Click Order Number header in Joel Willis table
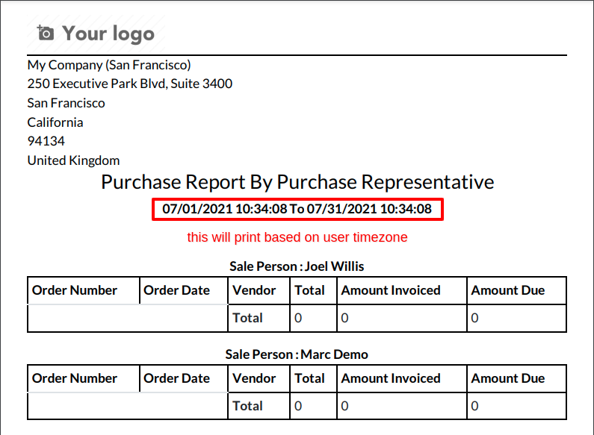Image resolution: width=594 pixels, height=435 pixels. click(75, 290)
